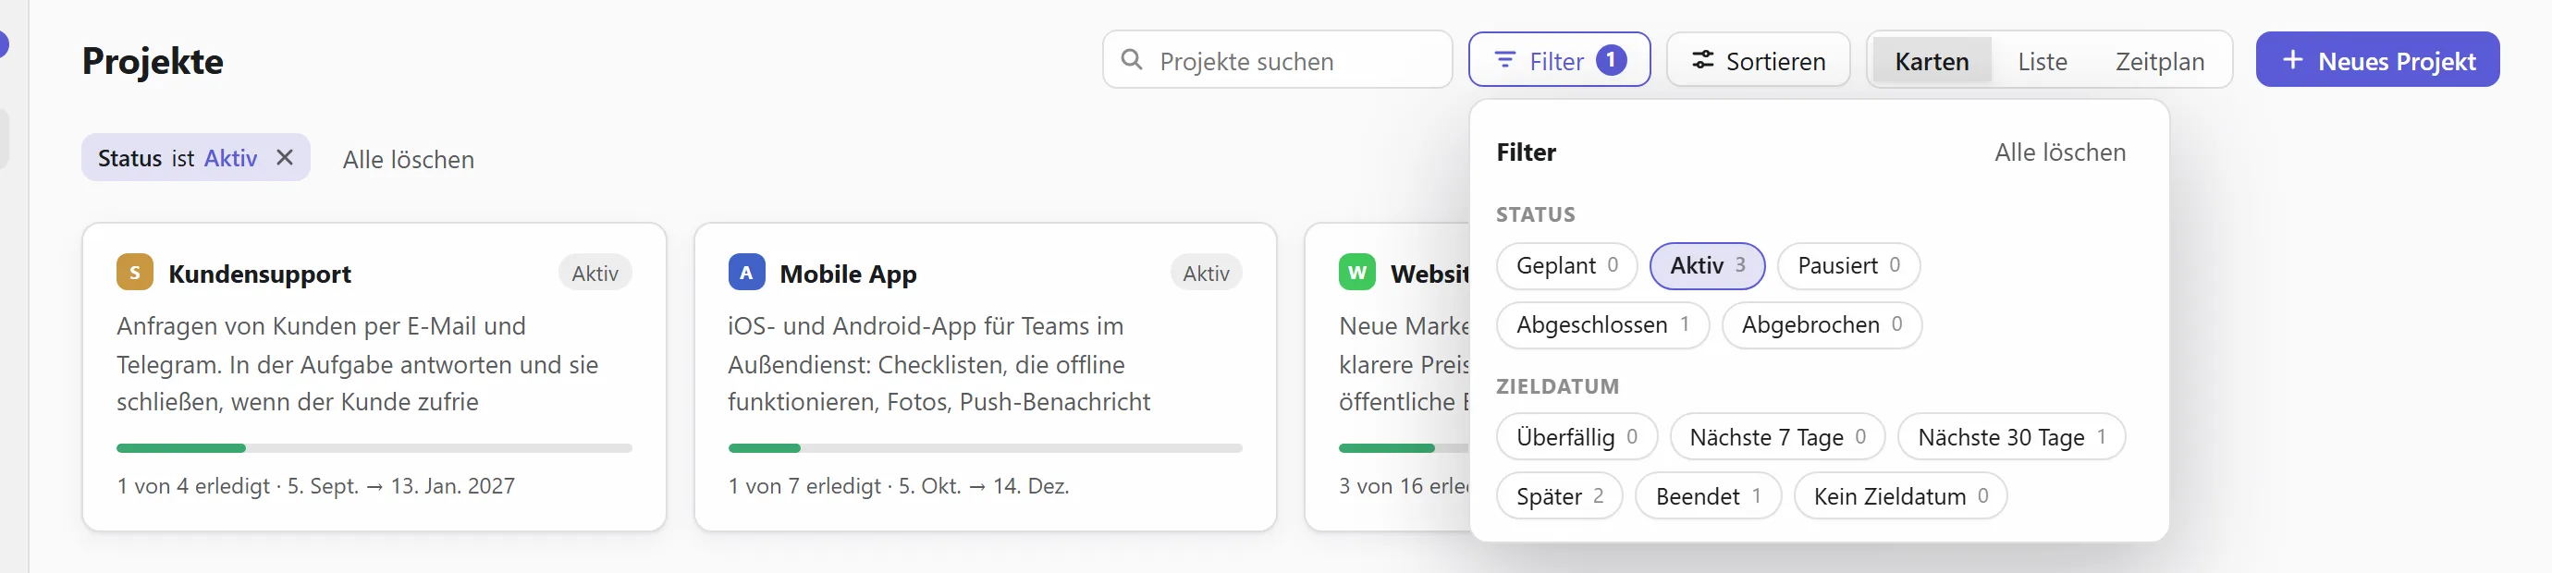Image resolution: width=2552 pixels, height=573 pixels.
Task: Toggle the Beendet due date filter
Action: [1708, 495]
